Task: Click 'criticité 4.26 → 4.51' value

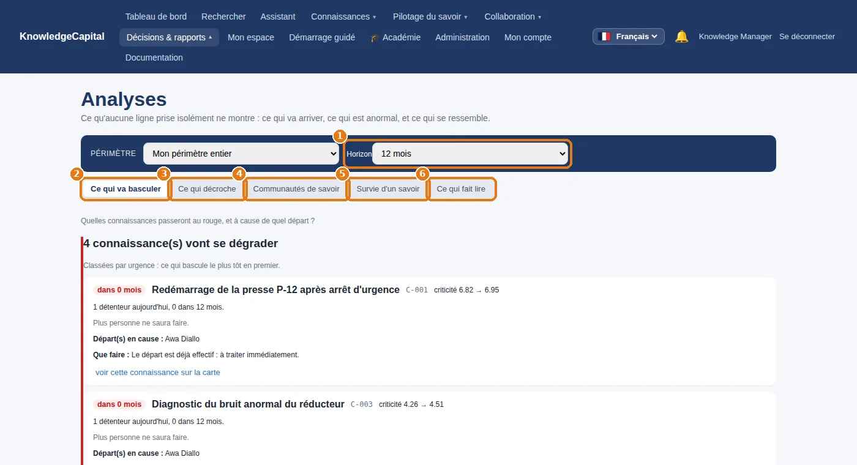Action: [x=411, y=404]
